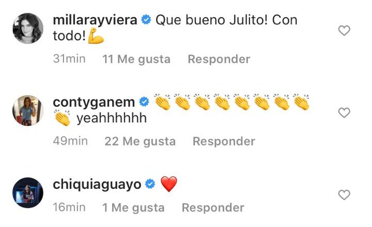Screen dimensions: 372x227
Task: Reply to the 'Que bueno Julito' comment
Action: click(x=219, y=59)
